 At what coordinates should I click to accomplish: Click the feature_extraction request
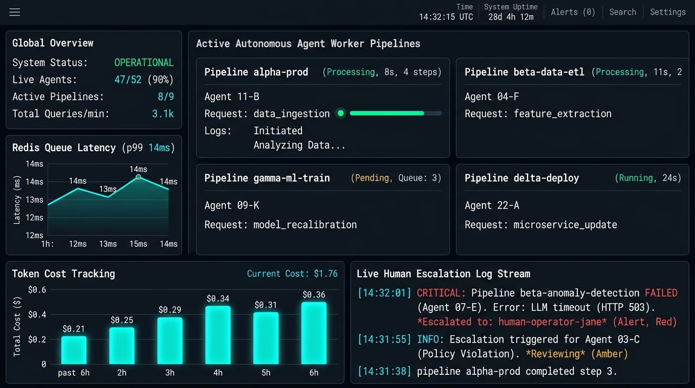[563, 114]
